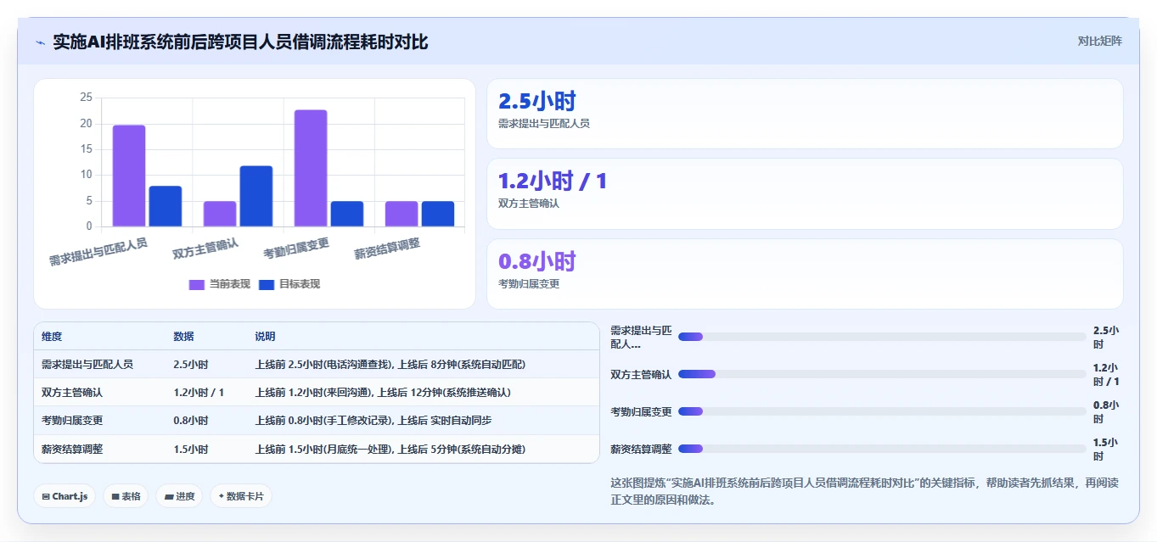This screenshot has width=1157, height=542.
Task: Click the 1.5小时 progress value label
Action: pyautogui.click(x=1106, y=449)
